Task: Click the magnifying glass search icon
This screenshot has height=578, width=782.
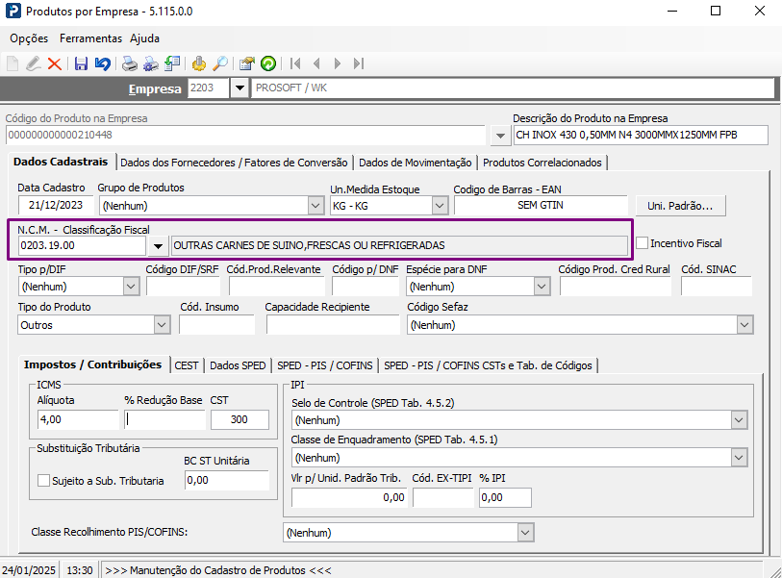Action: coord(220,63)
